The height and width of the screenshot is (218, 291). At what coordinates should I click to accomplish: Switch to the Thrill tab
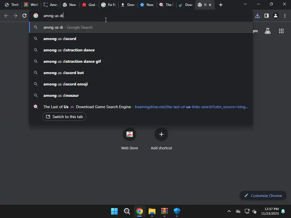[x=12, y=5]
